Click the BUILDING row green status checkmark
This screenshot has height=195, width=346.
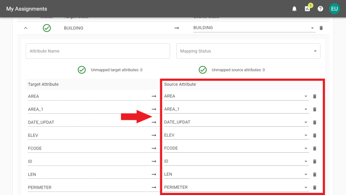click(47, 28)
